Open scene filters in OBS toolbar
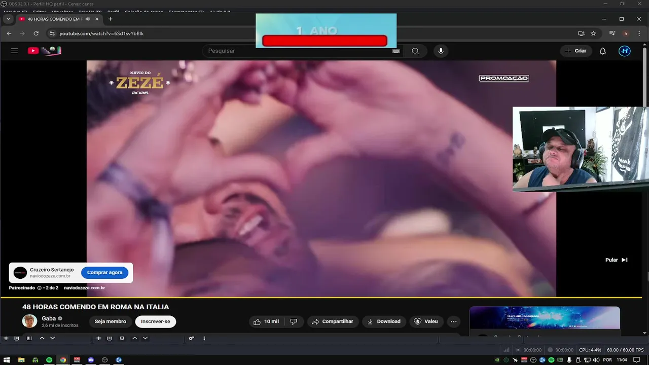 (x=29, y=338)
